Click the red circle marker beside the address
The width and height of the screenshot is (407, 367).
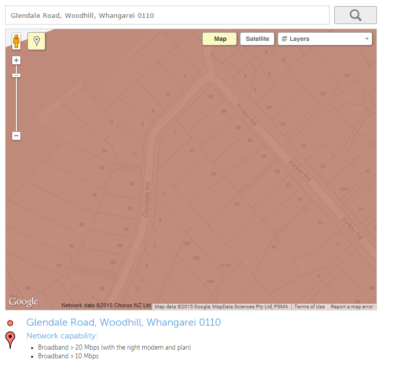tap(10, 323)
